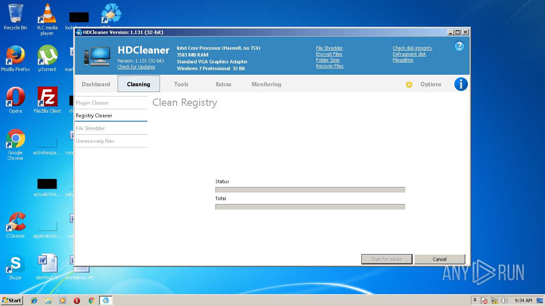
Task: Cancel the registry scan
Action: 439,259
